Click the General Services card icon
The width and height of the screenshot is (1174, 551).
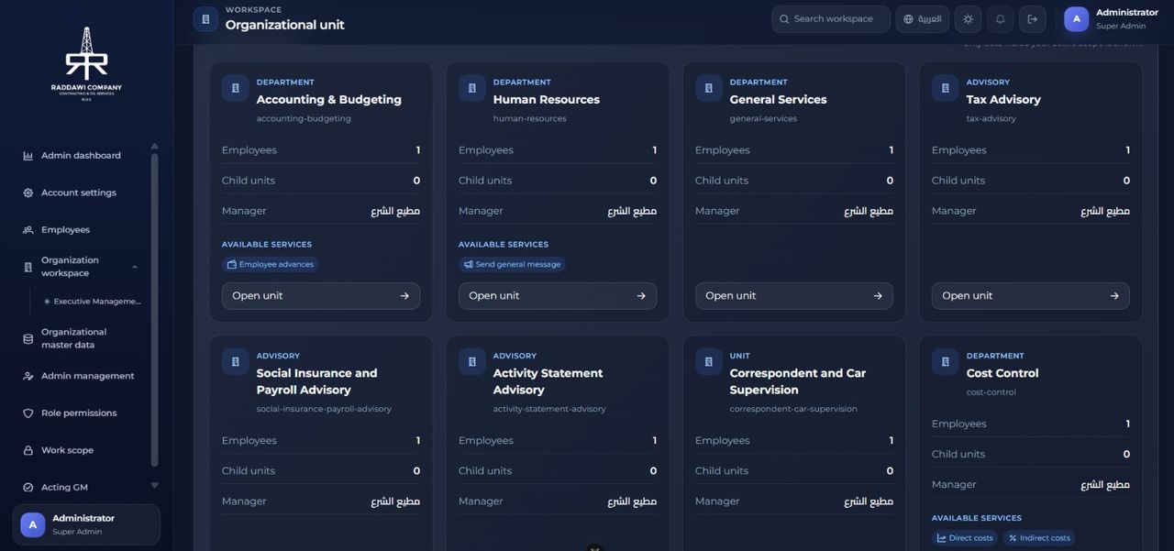click(709, 88)
